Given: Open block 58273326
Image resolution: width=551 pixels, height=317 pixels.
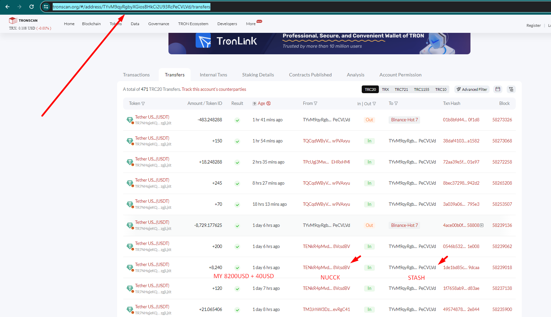Looking at the screenshot, I should click(502, 120).
